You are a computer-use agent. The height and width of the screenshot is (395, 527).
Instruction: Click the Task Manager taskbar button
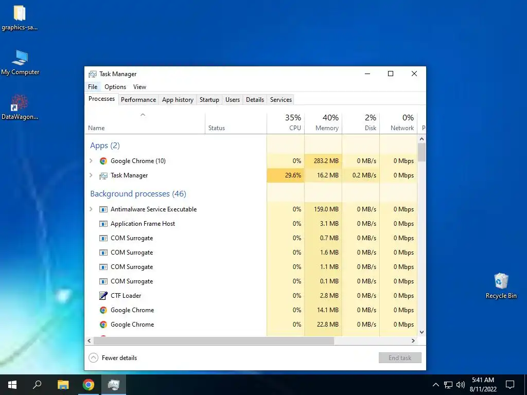point(114,385)
